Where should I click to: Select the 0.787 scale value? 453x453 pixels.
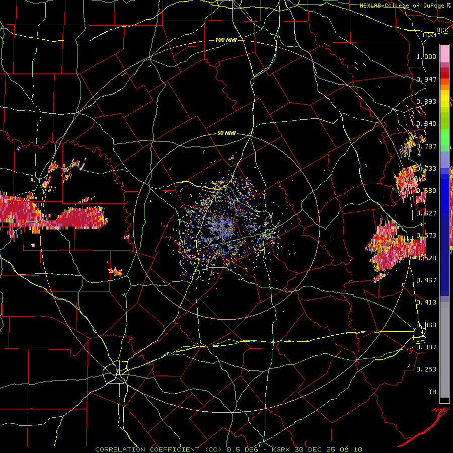(x=426, y=146)
